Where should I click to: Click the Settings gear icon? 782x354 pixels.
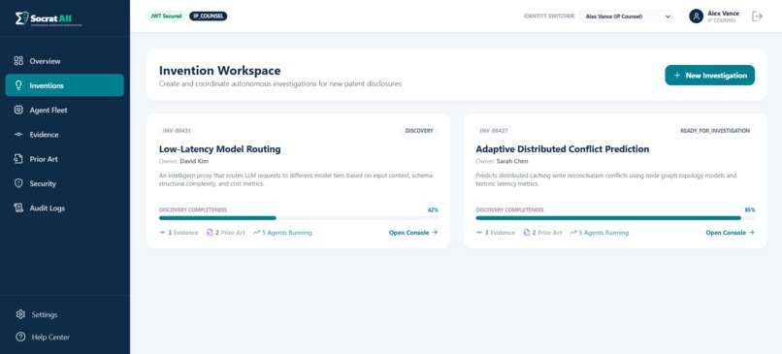tap(20, 314)
